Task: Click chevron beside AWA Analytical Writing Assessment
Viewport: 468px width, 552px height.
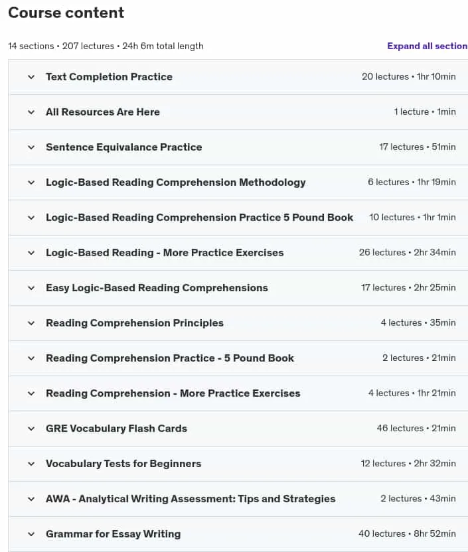Action: tap(31, 499)
